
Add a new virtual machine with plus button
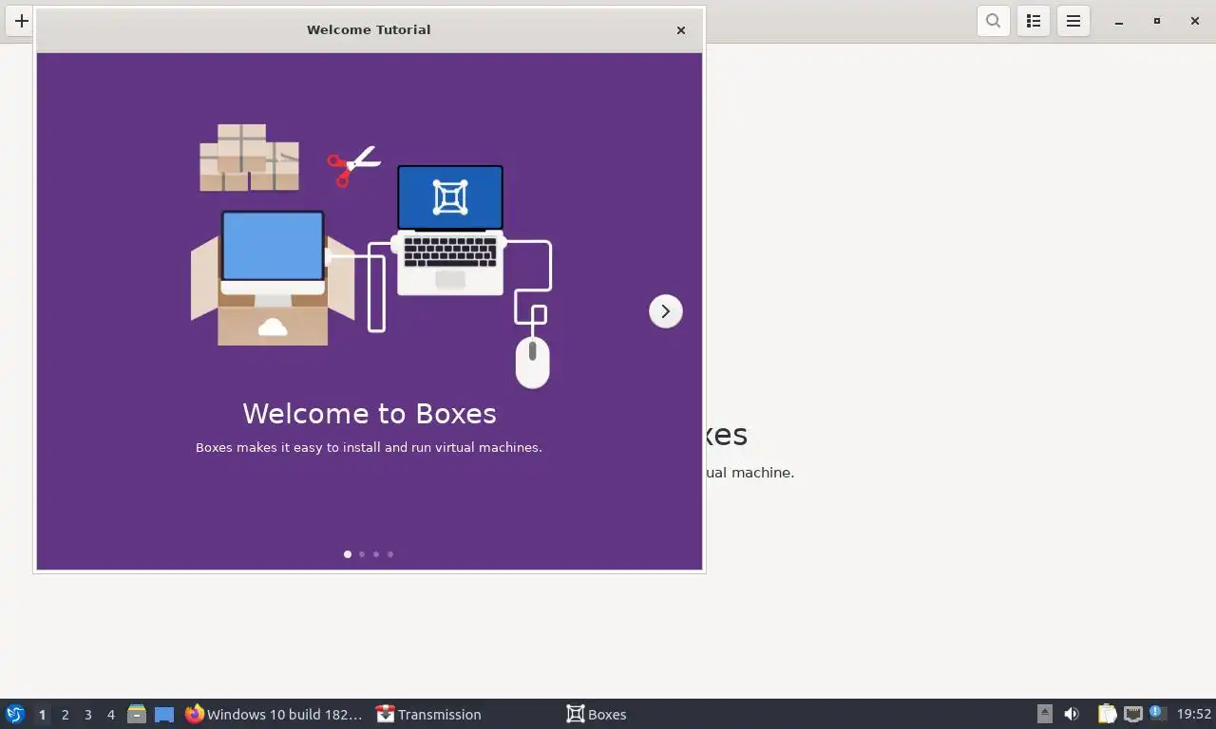tap(21, 20)
